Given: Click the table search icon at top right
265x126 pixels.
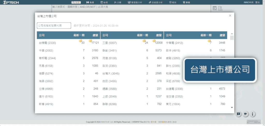Looking at the screenshot, I should 215,9.
